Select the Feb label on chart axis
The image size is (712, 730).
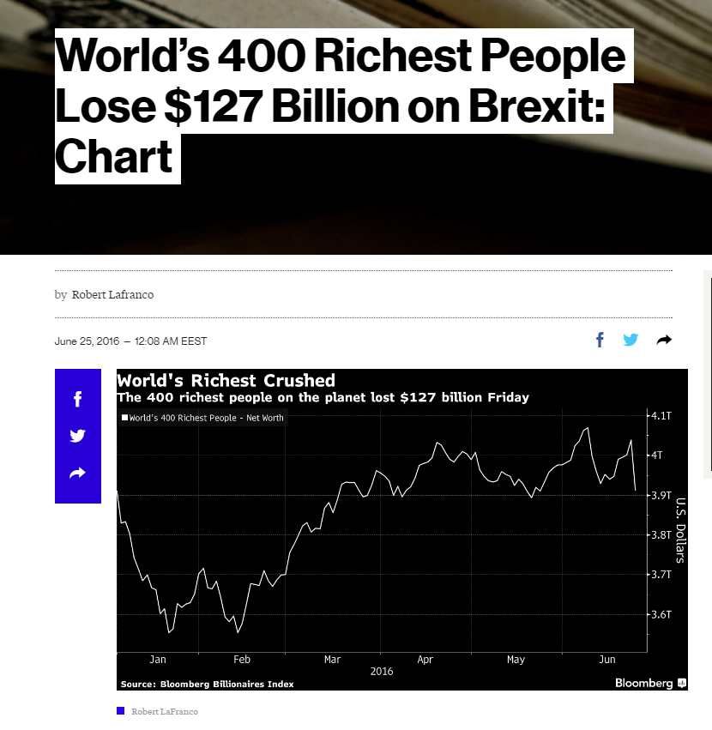click(242, 660)
